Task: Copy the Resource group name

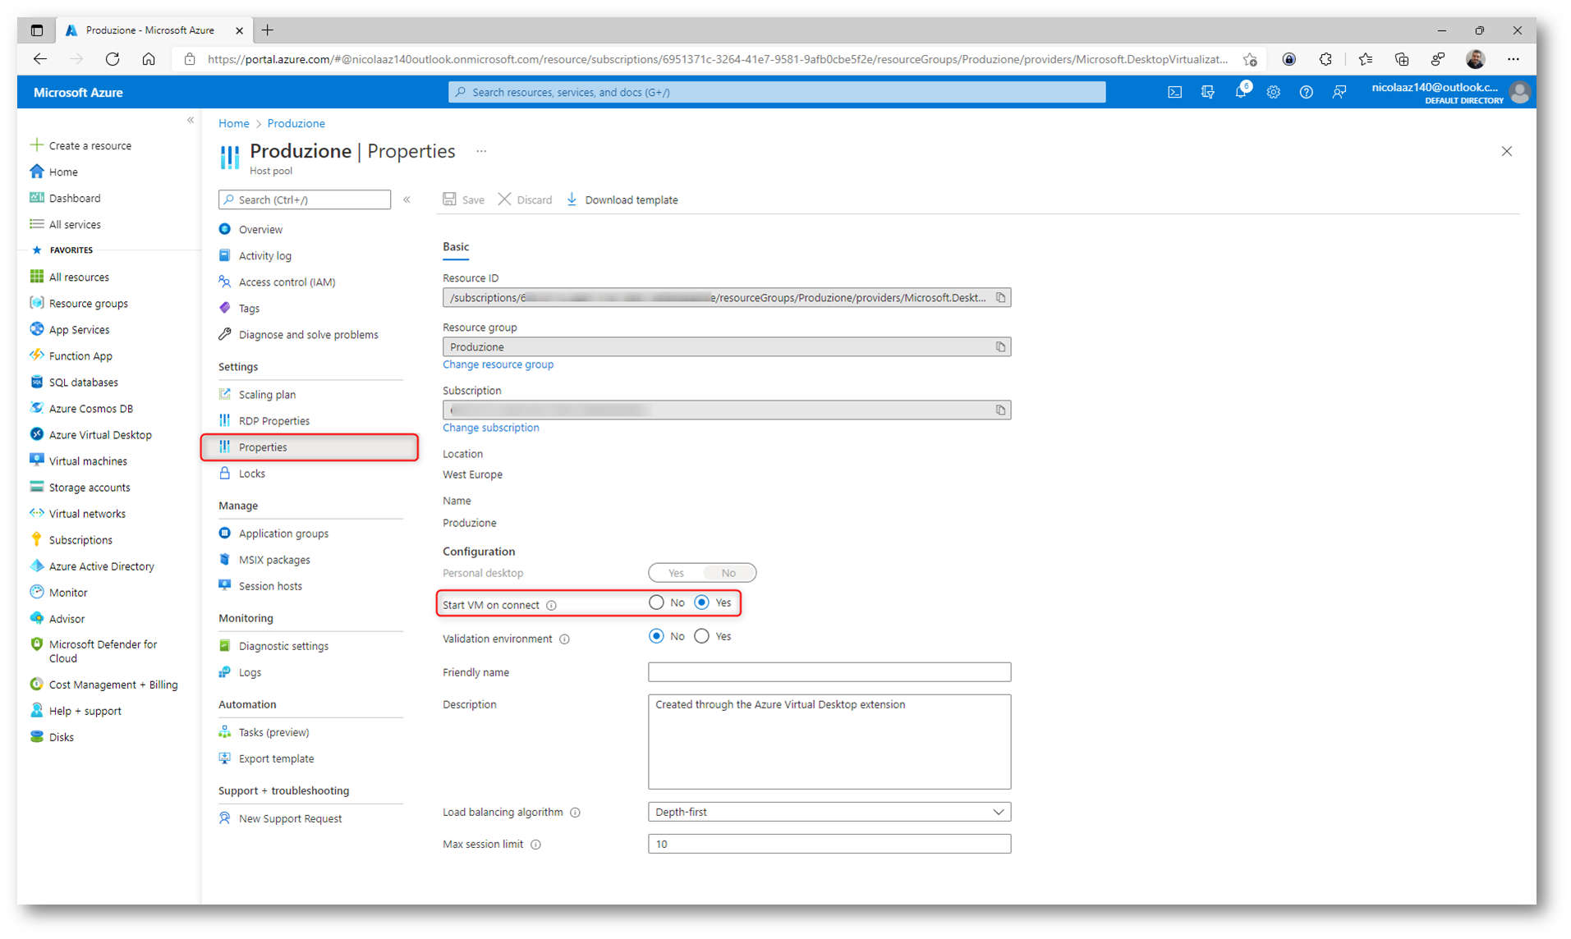Action: coord(1000,347)
